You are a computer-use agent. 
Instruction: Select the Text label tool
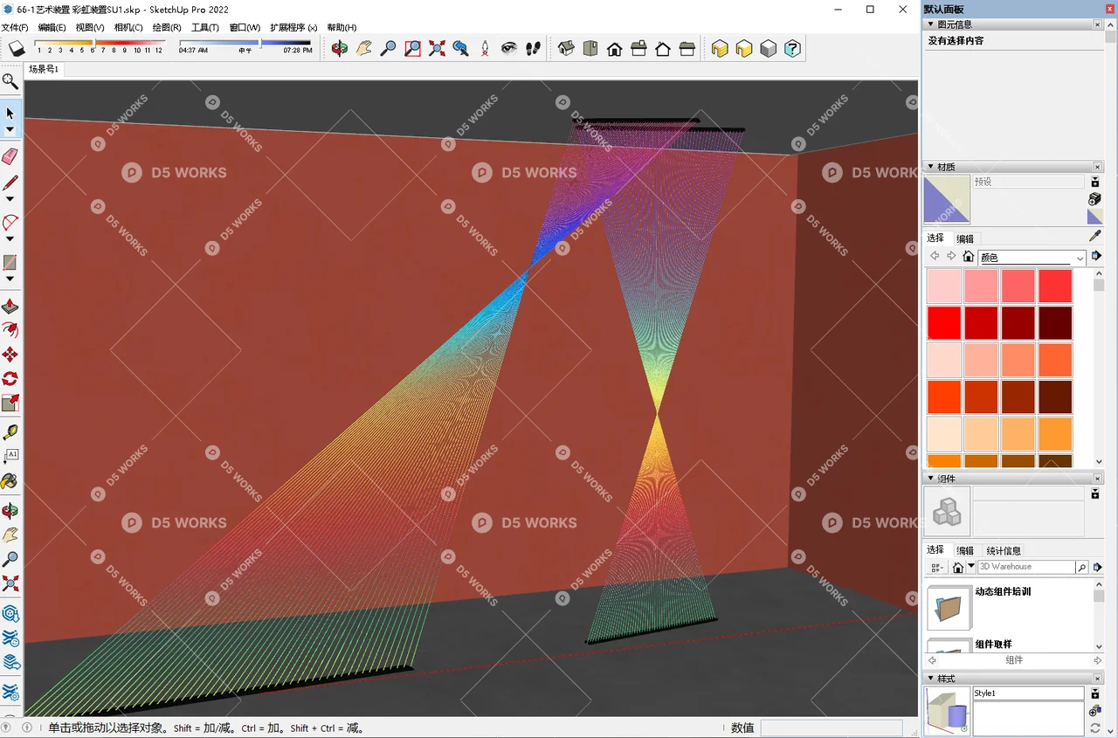[x=10, y=456]
